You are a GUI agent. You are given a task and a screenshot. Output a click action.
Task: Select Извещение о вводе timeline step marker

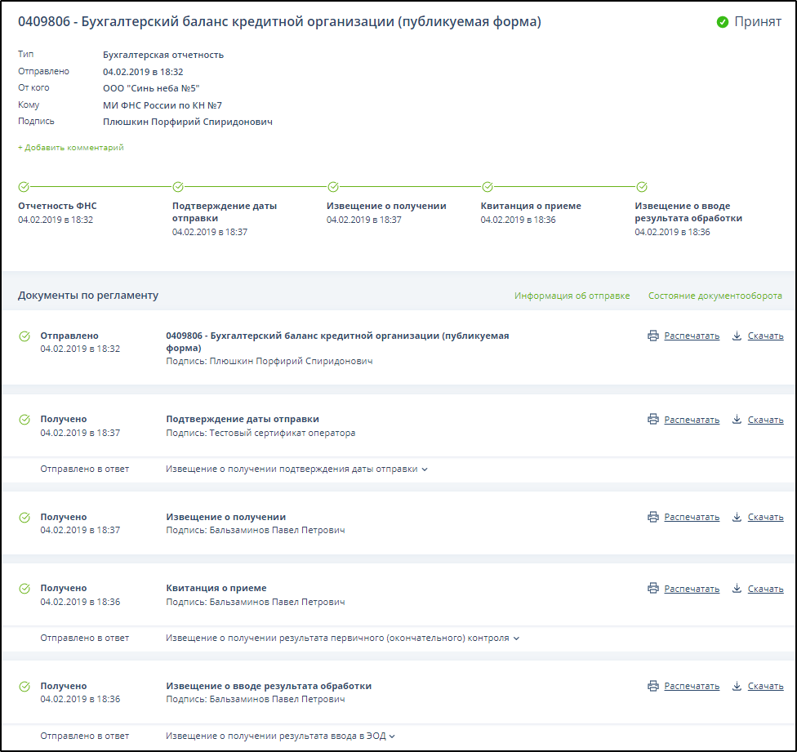point(642,186)
